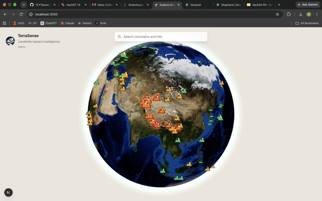Image resolution: width=322 pixels, height=201 pixels.
Task: Switch to the Greenhouse tab
Action: click(135, 5)
